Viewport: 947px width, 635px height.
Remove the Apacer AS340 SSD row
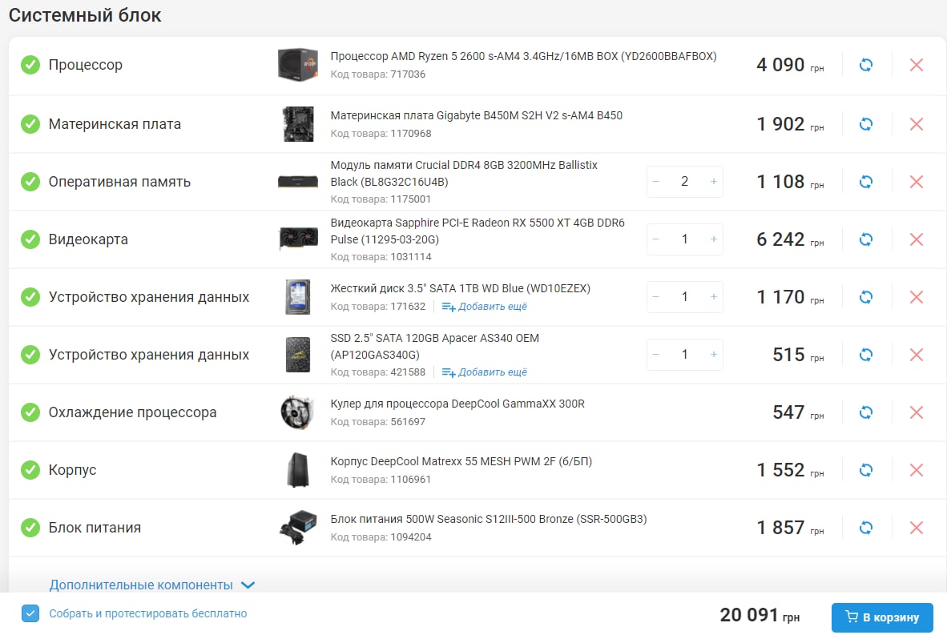coord(917,355)
